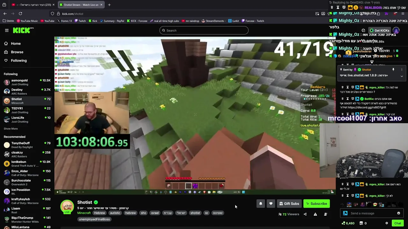Click the share stream icon

[x=305, y=214]
